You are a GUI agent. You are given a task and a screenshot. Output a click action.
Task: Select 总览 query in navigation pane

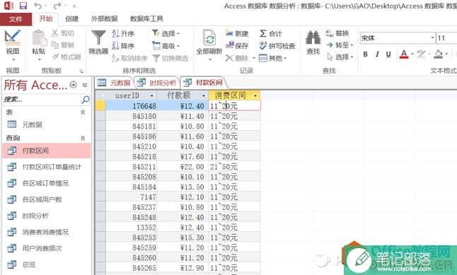click(47, 264)
